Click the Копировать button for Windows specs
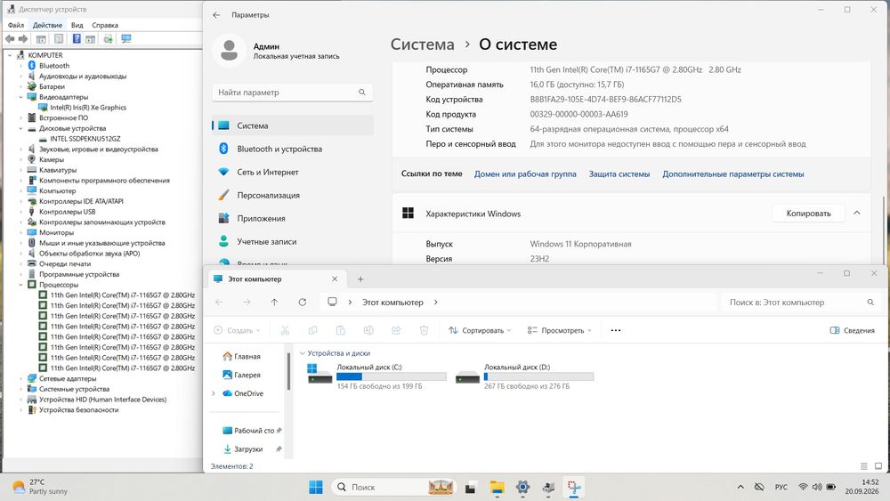Screen dimensions: 890x501 click(x=808, y=214)
